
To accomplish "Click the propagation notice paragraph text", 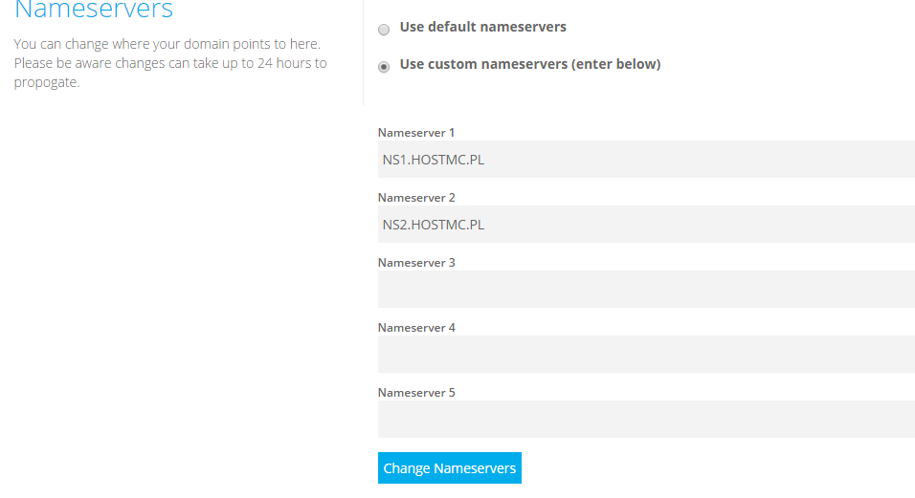I will point(169,63).
